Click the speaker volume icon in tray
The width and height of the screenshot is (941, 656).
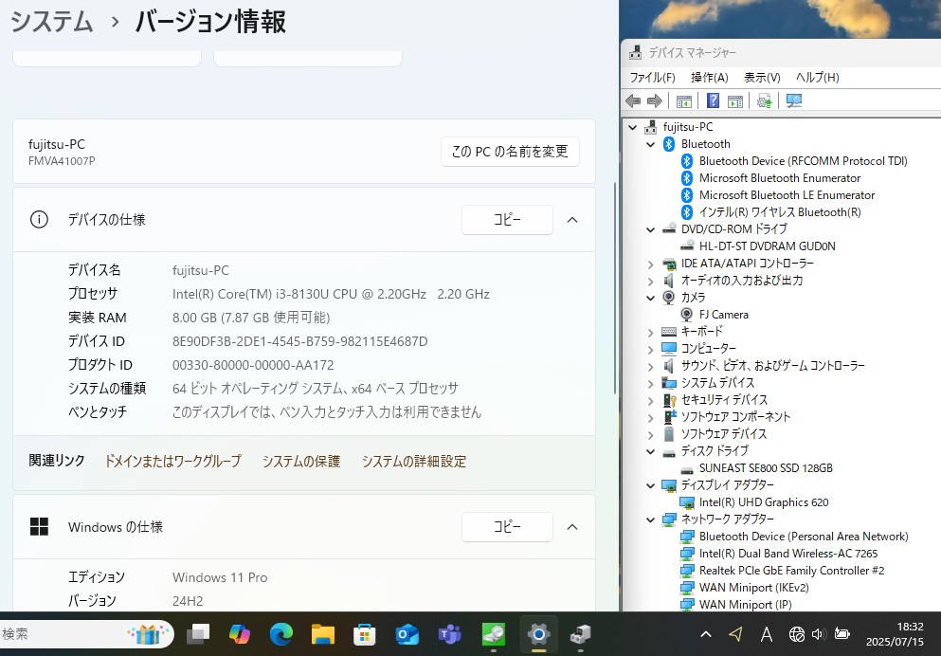click(819, 634)
